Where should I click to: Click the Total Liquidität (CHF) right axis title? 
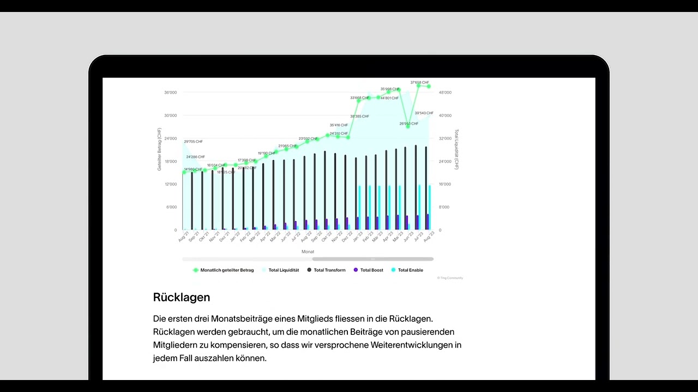[x=456, y=149]
